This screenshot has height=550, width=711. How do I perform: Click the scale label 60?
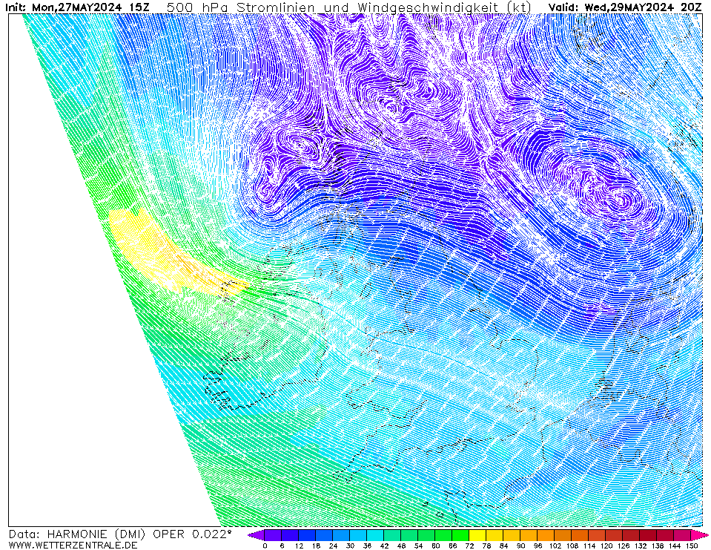pyautogui.click(x=436, y=546)
